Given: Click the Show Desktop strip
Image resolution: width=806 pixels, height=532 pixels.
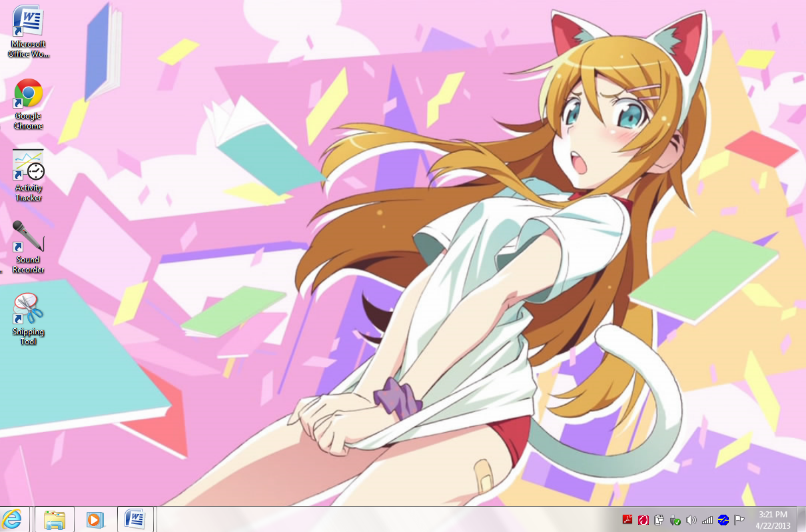Looking at the screenshot, I should 802,519.
